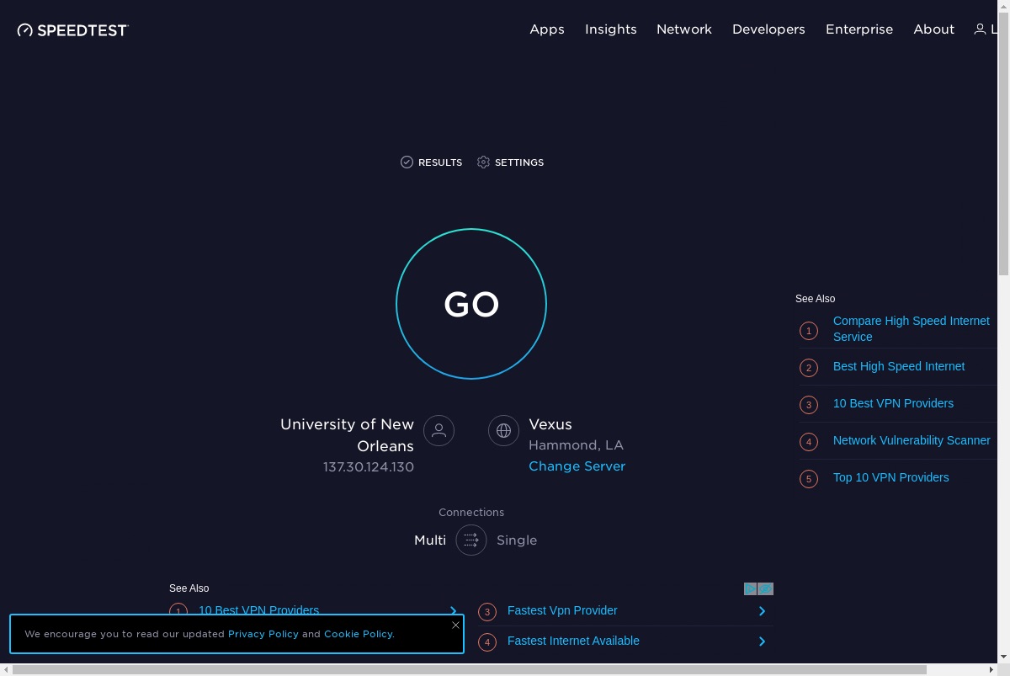Click the University of New Orleans text

click(x=347, y=435)
